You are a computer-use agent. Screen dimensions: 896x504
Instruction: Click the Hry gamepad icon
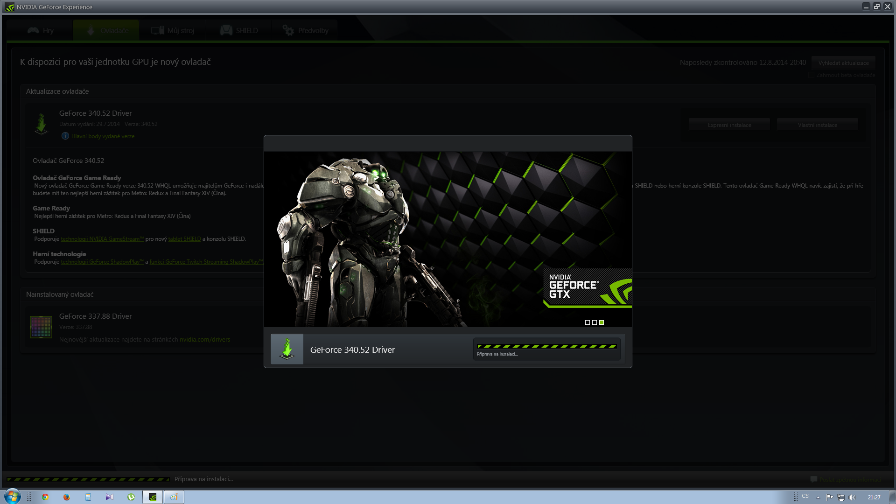pos(33,30)
